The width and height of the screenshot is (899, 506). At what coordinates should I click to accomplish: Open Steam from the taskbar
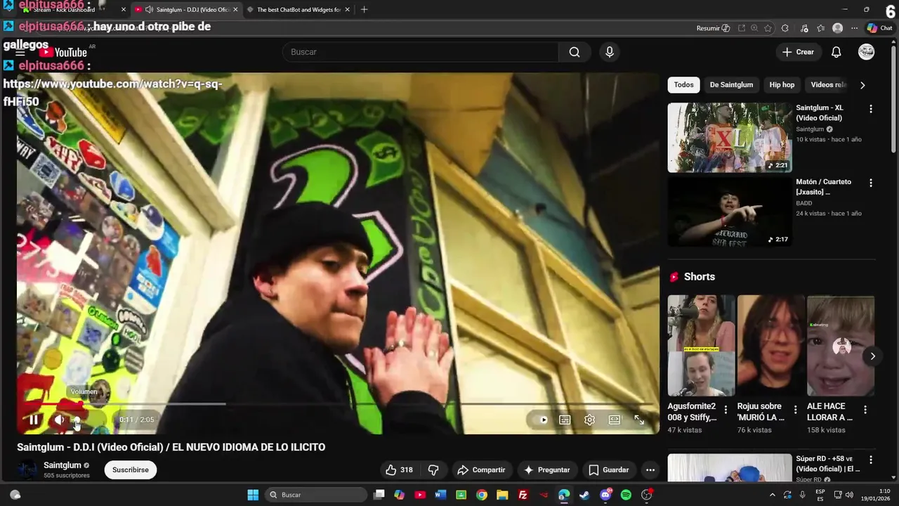(x=584, y=495)
